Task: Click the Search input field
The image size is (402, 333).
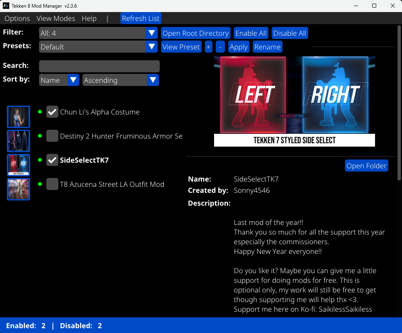Action: [x=99, y=66]
